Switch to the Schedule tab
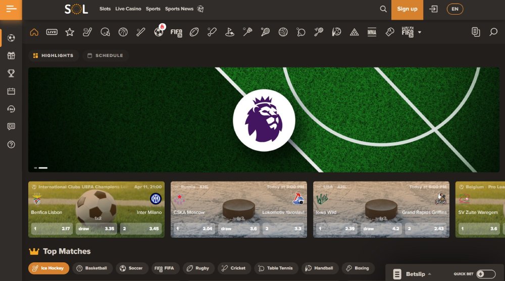Screen dimensions: 505x281 point(106,55)
